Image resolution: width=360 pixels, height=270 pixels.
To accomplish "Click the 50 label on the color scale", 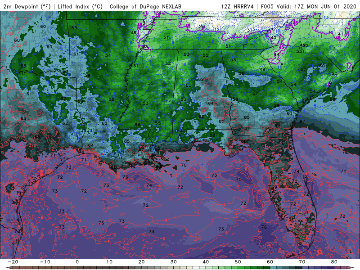I will [x=238, y=262].
